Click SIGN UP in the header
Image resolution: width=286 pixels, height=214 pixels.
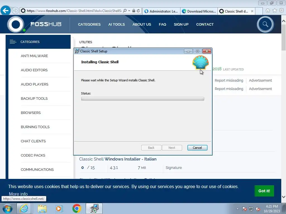click(181, 25)
